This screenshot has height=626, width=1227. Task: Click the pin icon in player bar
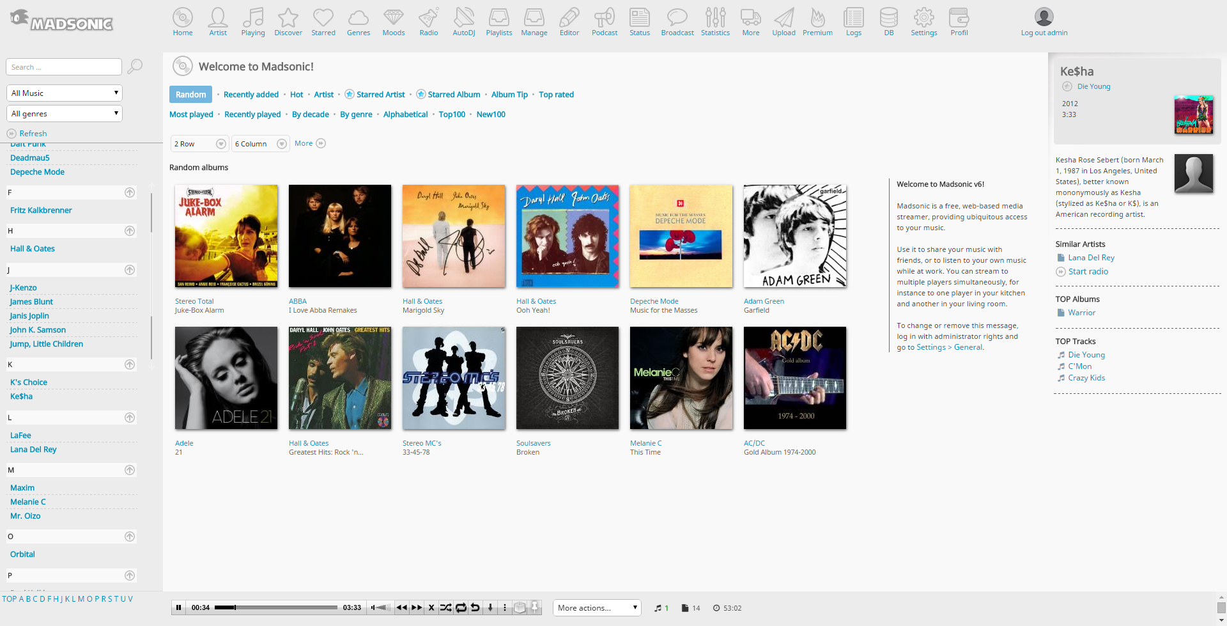pos(535,607)
